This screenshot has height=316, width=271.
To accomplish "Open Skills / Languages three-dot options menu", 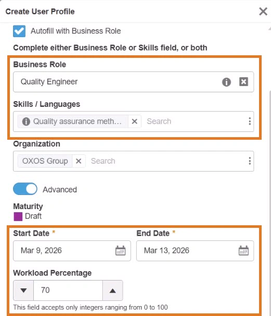I will 250,121.
